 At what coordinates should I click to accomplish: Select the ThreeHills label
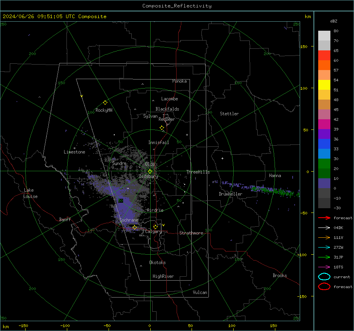tap(198, 172)
